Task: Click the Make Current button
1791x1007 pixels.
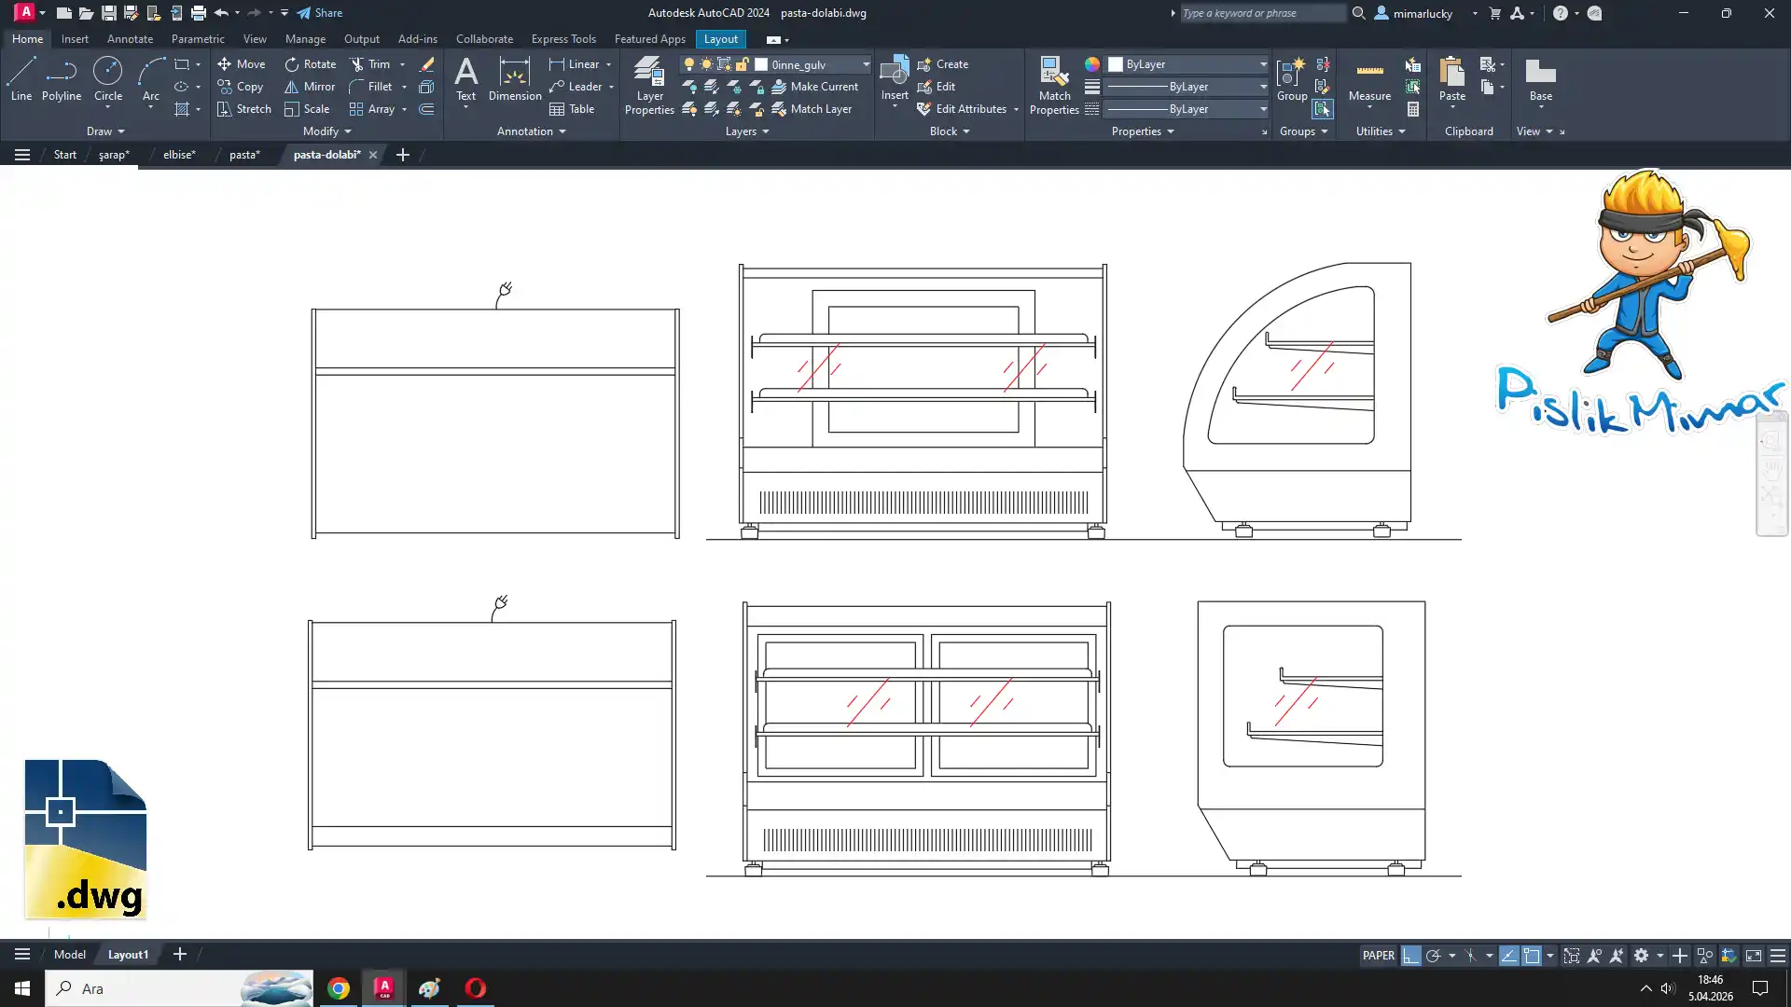Action: (x=814, y=87)
